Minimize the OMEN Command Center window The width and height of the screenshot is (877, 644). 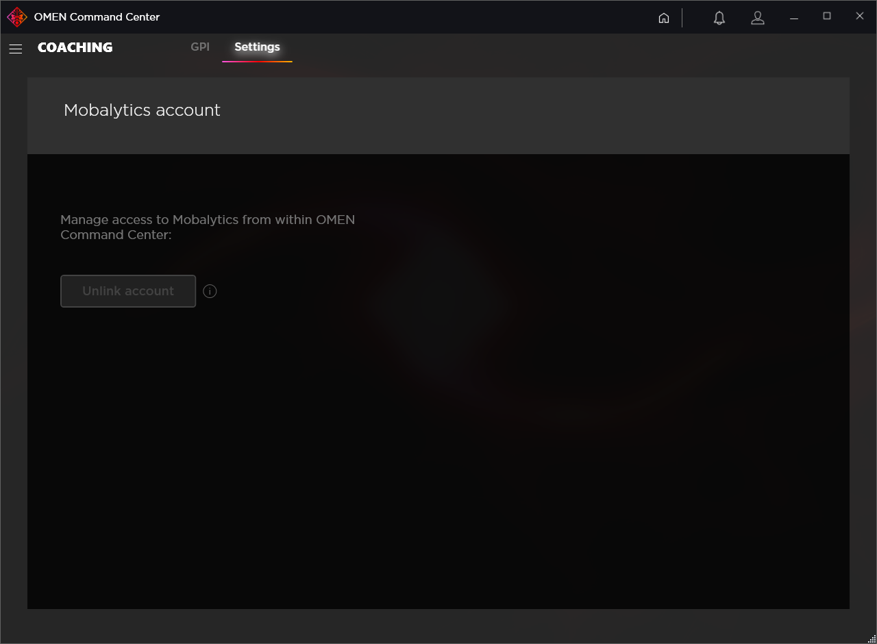coord(794,17)
